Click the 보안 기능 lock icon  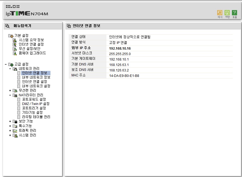[15, 121]
